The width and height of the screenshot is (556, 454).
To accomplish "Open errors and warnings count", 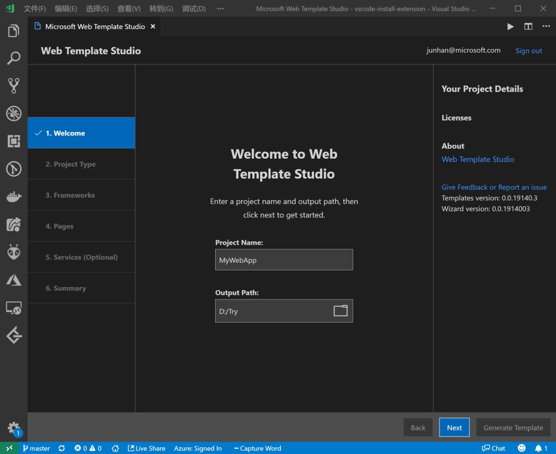I will [88, 448].
